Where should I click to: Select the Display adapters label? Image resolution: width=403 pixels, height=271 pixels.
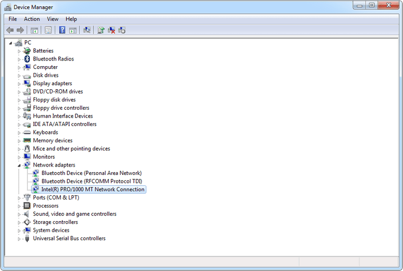(52, 84)
